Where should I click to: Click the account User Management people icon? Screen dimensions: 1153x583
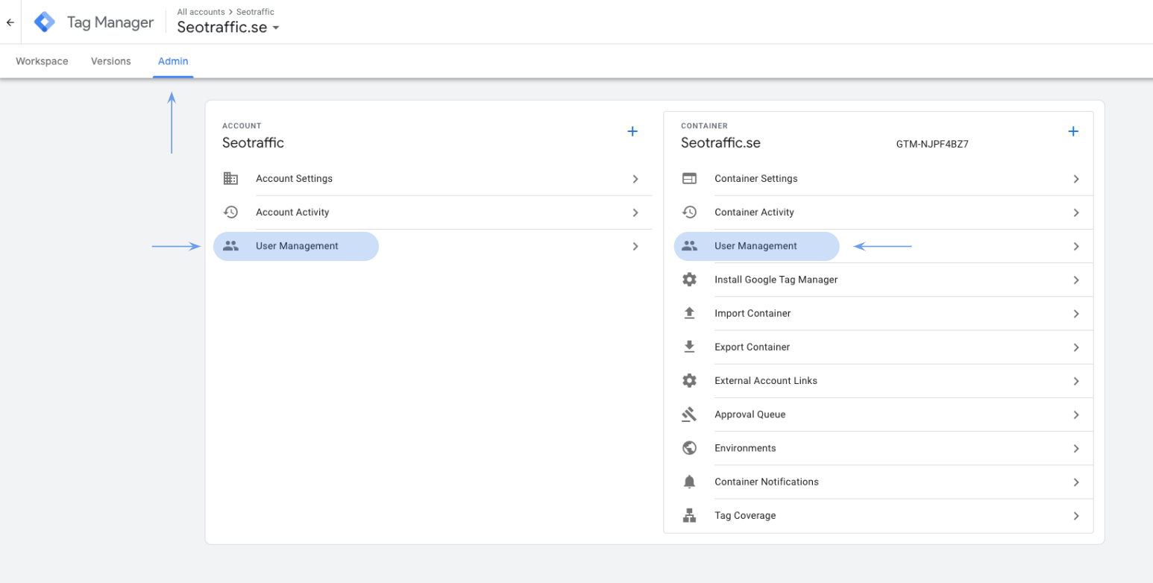(230, 246)
